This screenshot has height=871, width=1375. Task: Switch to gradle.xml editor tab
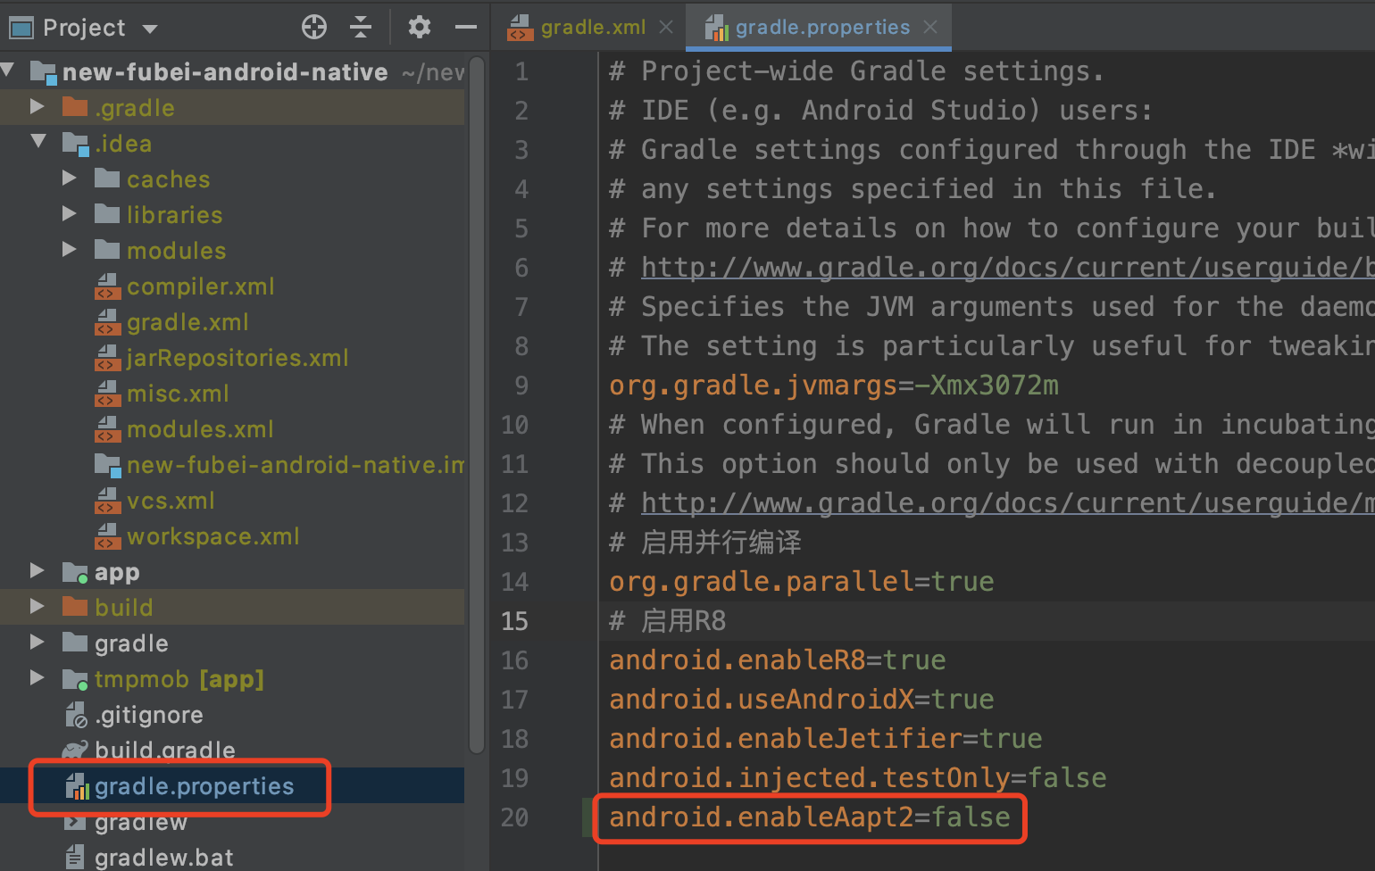point(593,28)
